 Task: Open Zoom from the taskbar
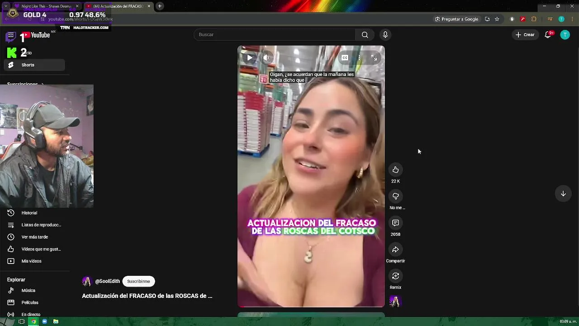[44, 321]
